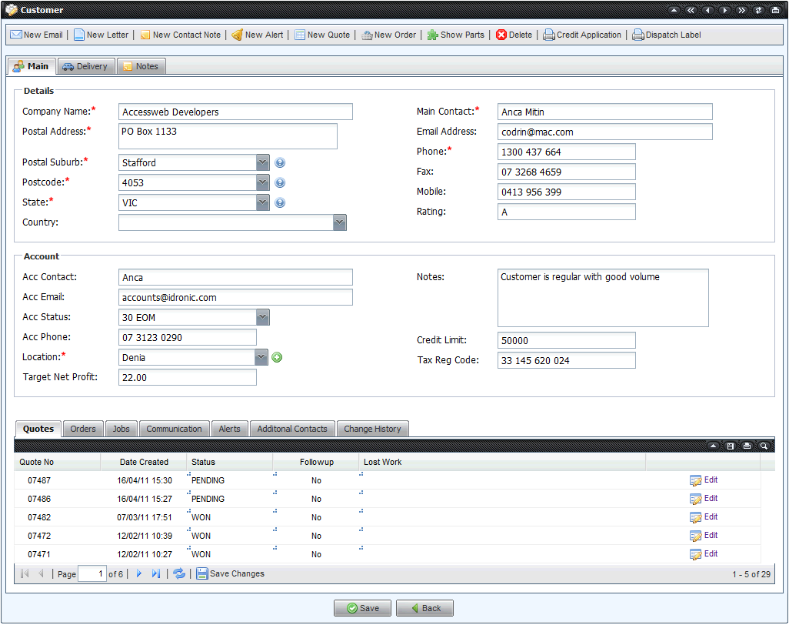
Task: Add new location with green plus icon
Action: click(277, 357)
